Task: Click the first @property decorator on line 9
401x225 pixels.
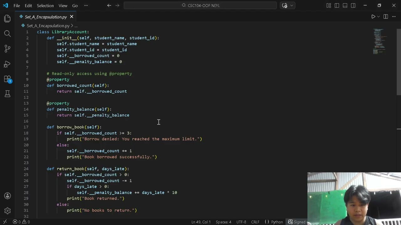Action: pyautogui.click(x=58, y=79)
